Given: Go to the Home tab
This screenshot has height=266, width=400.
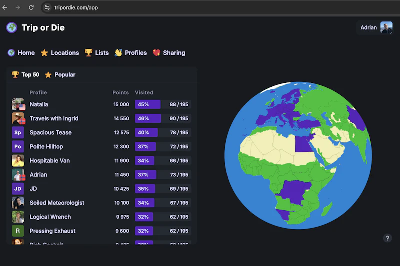Looking at the screenshot, I should pyautogui.click(x=21, y=53).
